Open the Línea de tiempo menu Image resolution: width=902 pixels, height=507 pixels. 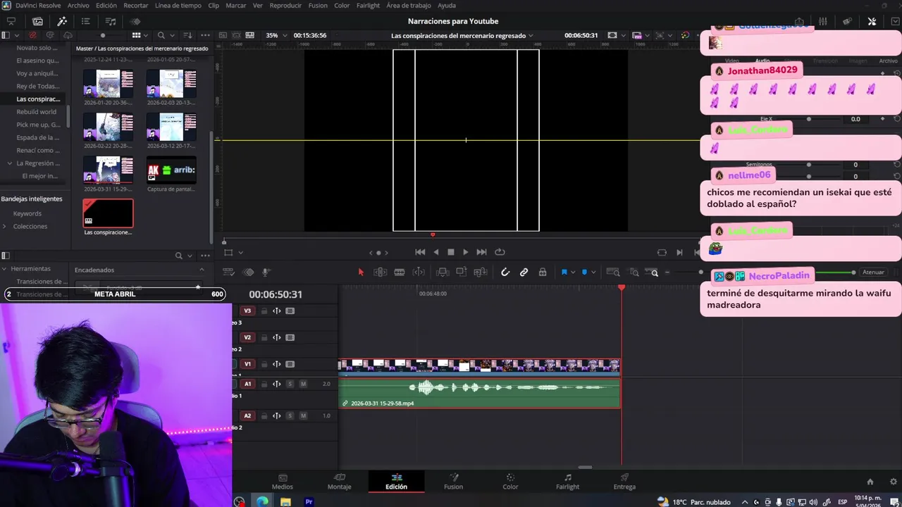177,6
